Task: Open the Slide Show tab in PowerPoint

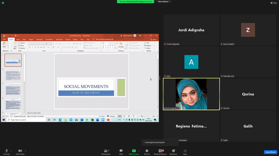Action: pos(59,39)
